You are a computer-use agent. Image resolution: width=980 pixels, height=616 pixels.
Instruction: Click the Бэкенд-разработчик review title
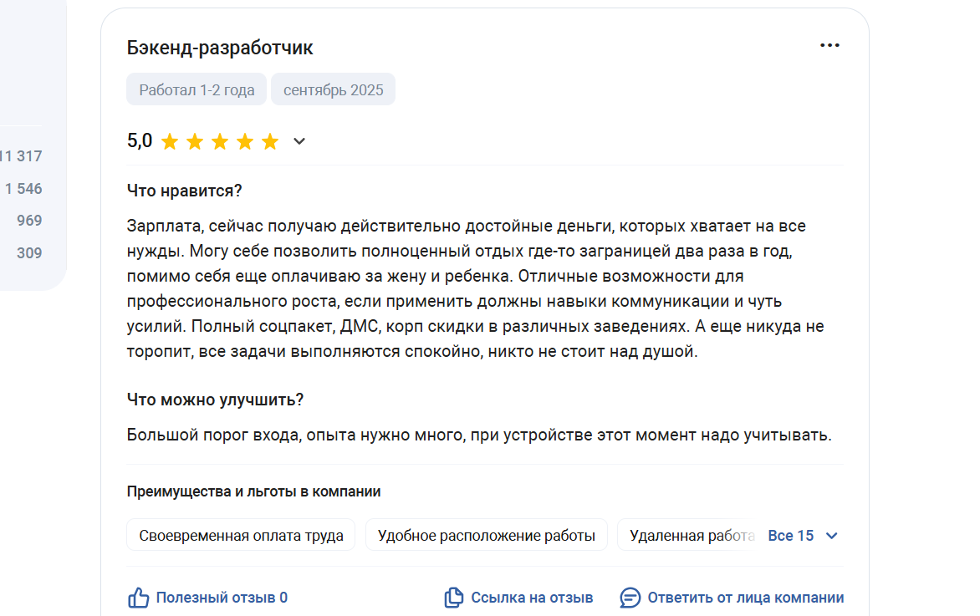(x=220, y=48)
